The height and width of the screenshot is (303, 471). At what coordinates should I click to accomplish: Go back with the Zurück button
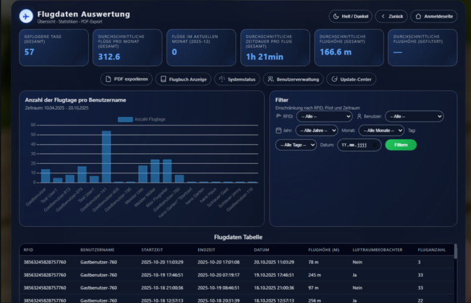[390, 16]
